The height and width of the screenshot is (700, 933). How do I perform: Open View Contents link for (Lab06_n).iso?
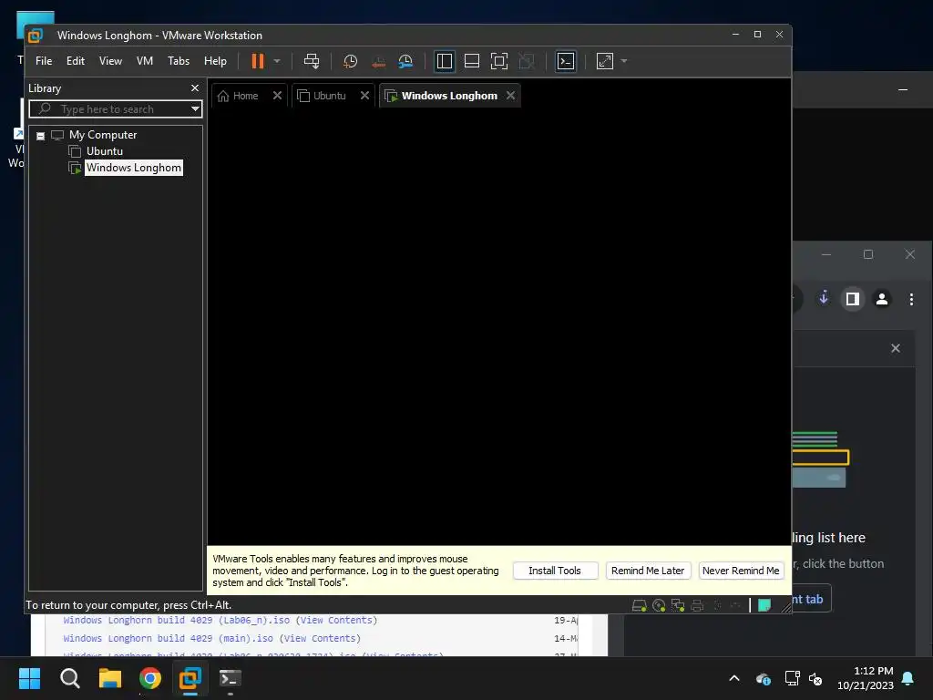pyautogui.click(x=337, y=620)
